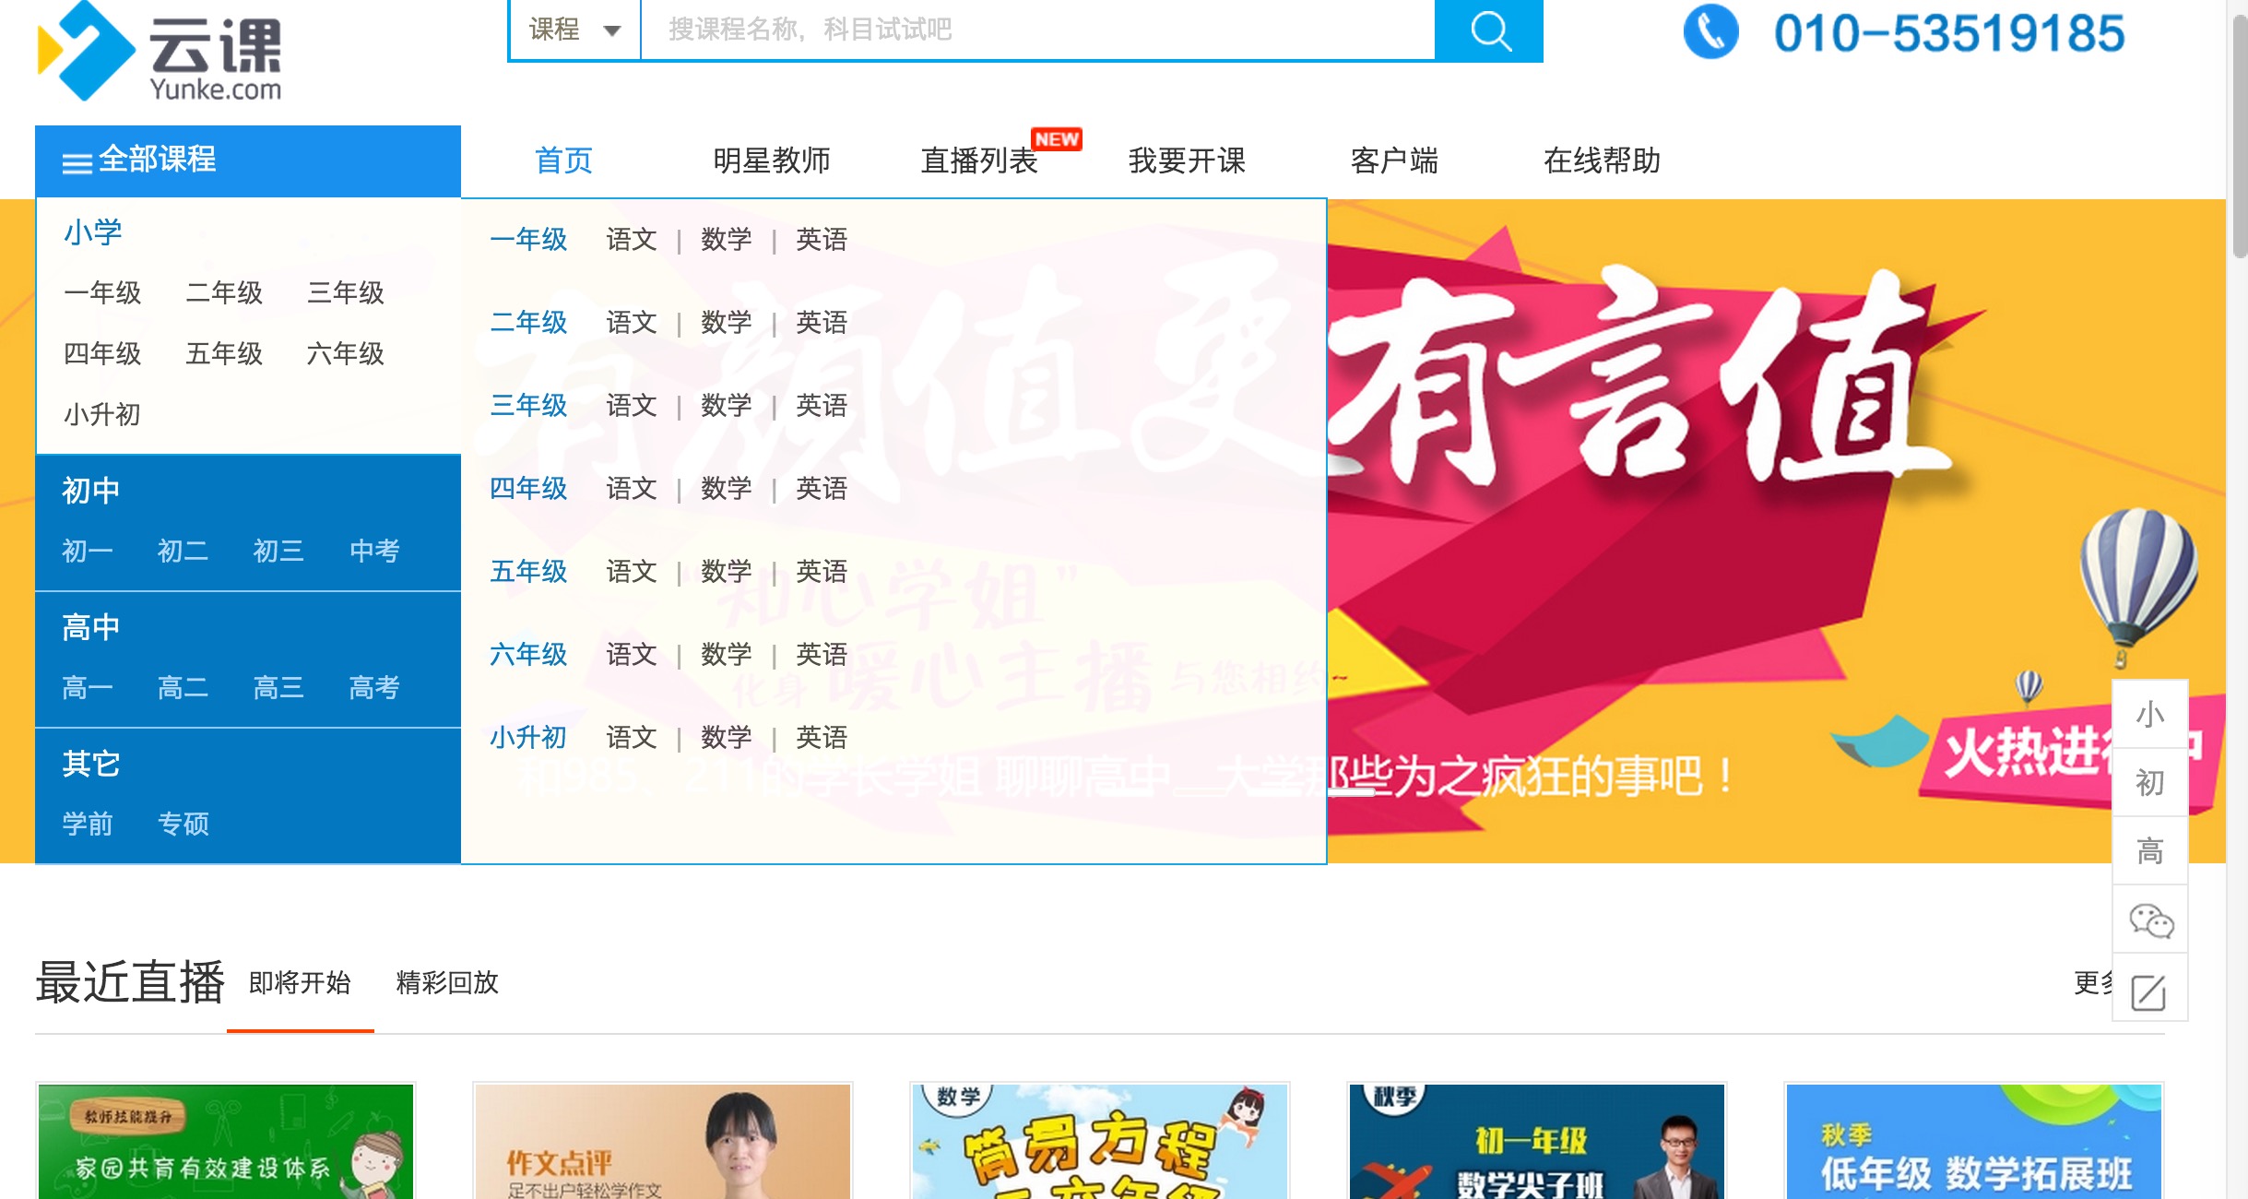Jump to 高 section in floating sidebar

[2149, 850]
